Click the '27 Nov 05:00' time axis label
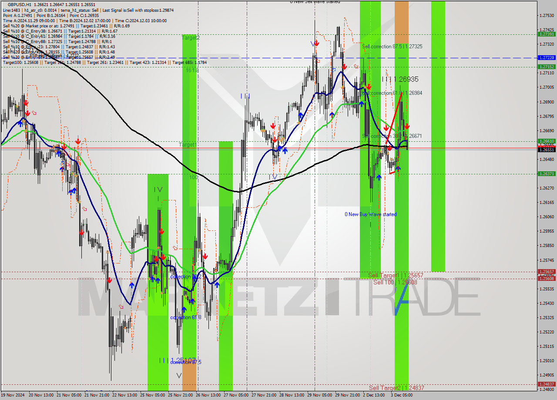 click(x=236, y=395)
